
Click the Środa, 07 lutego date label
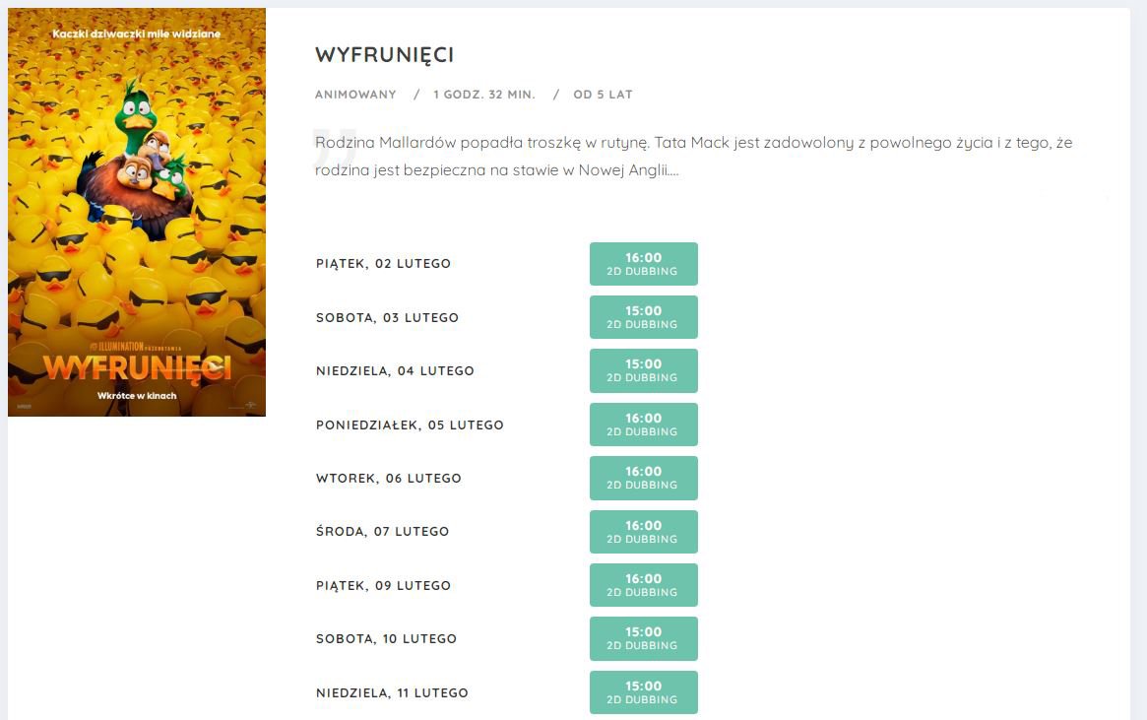pyautogui.click(x=383, y=531)
